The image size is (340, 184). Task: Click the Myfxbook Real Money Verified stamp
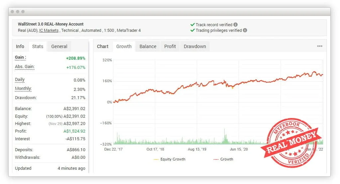pyautogui.click(x=292, y=143)
